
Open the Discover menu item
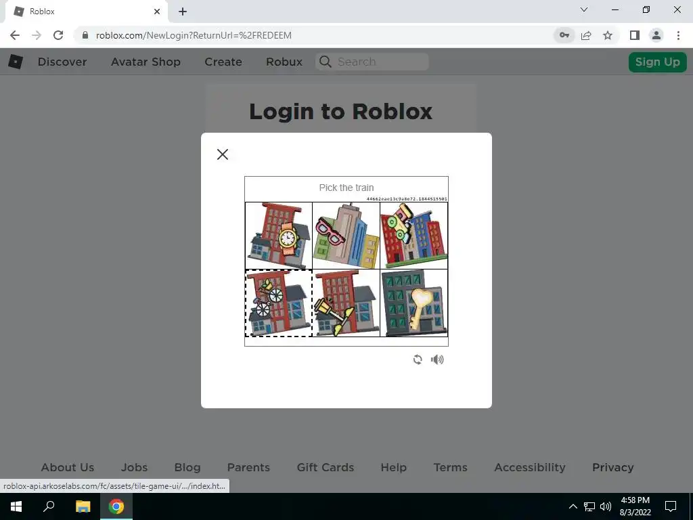coord(62,62)
